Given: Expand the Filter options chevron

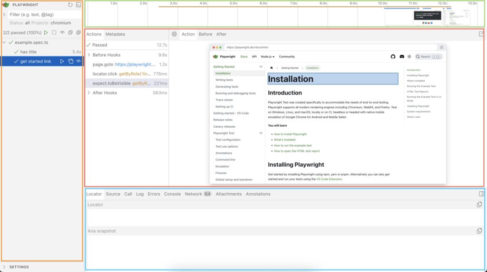Looking at the screenshot, I should click(4, 15).
